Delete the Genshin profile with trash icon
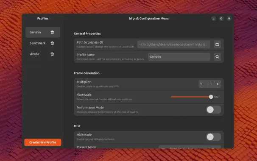 pos(52,32)
